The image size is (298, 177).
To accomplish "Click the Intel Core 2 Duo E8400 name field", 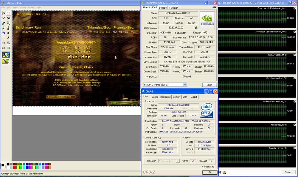I will 178,105.
